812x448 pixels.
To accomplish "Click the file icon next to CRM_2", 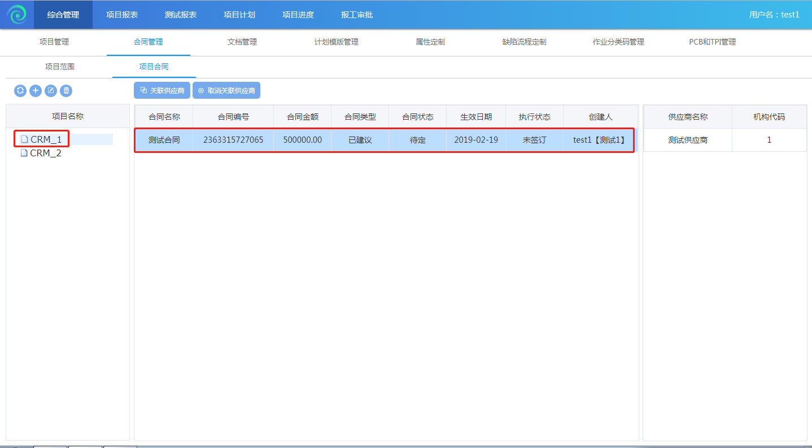I will pos(24,153).
